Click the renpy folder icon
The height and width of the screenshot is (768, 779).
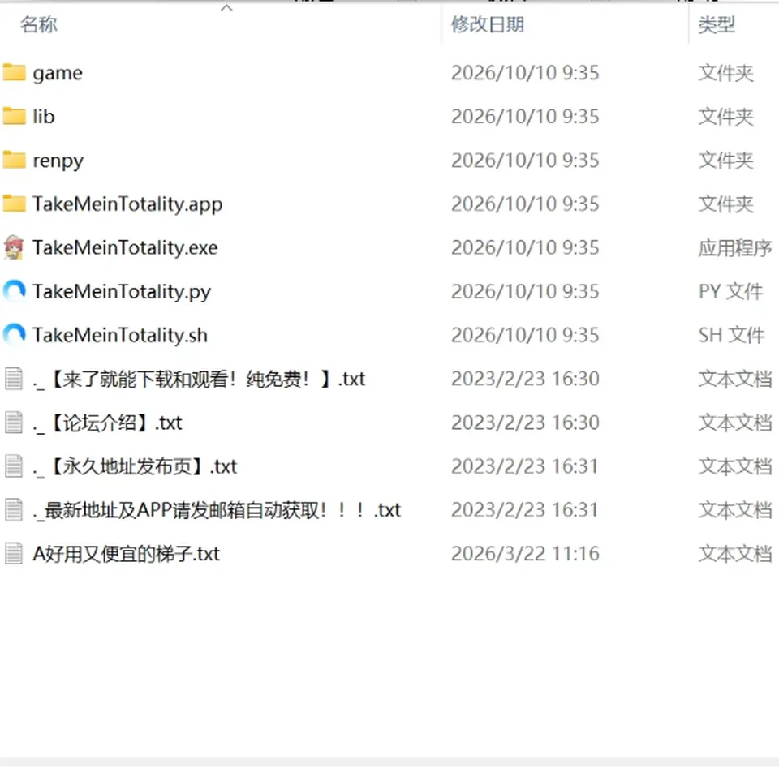tap(14, 160)
